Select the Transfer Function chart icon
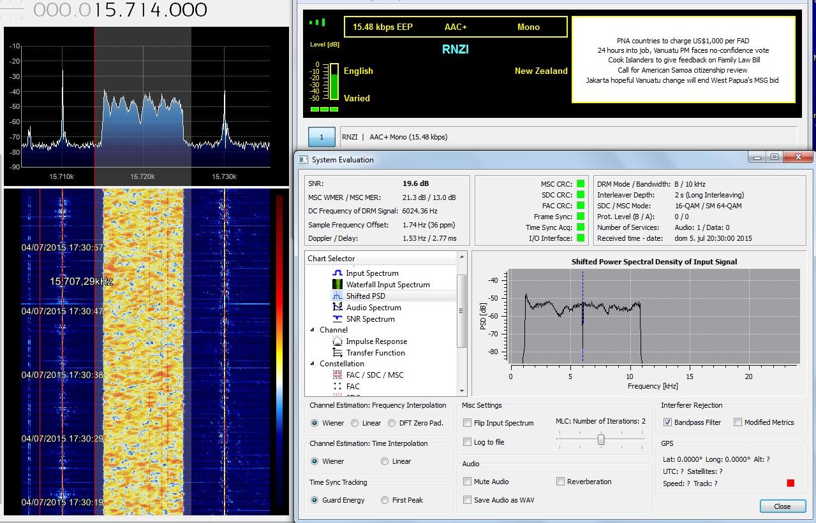The height and width of the screenshot is (523, 816). click(x=338, y=353)
